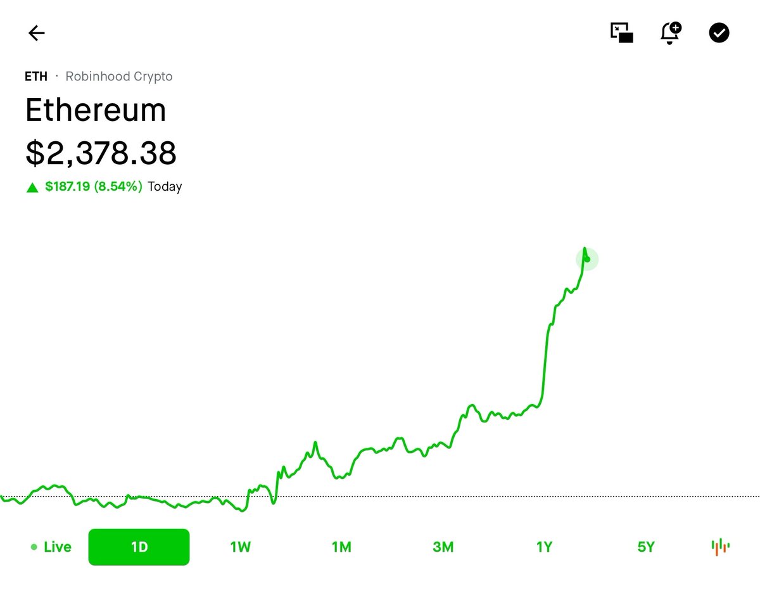Select the 3M chart span

443,547
